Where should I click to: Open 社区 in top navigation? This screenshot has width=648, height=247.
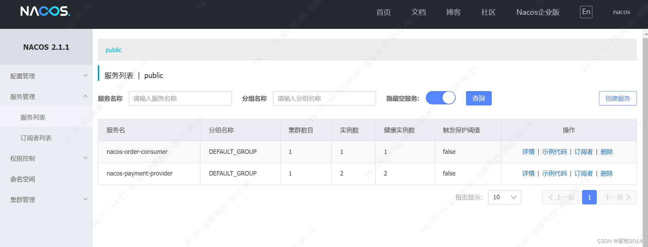(x=488, y=12)
